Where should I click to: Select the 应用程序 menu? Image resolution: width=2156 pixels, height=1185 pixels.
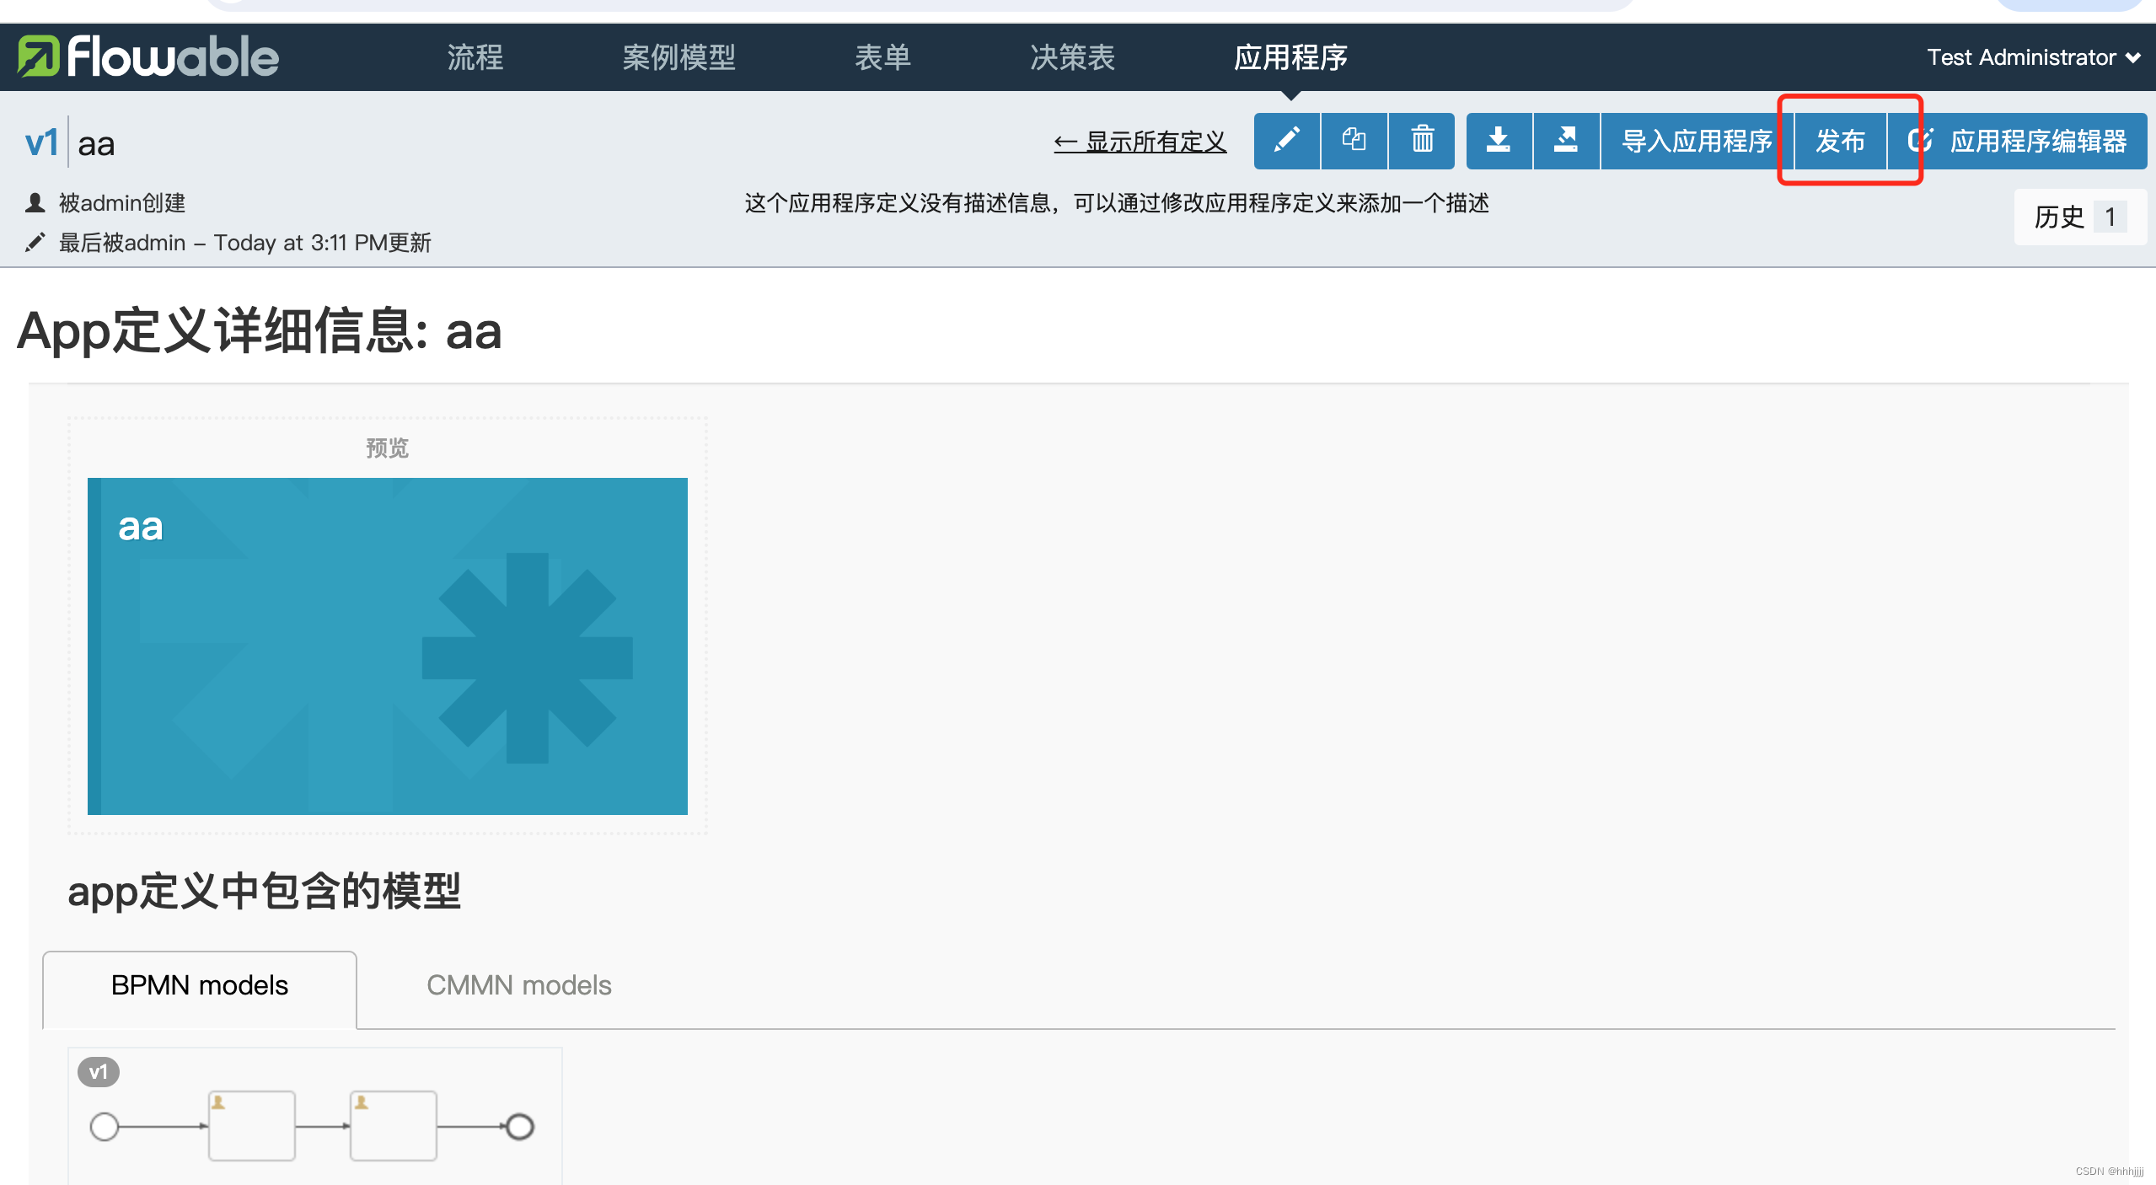(x=1291, y=57)
